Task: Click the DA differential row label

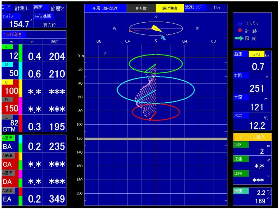Action: 7,182
